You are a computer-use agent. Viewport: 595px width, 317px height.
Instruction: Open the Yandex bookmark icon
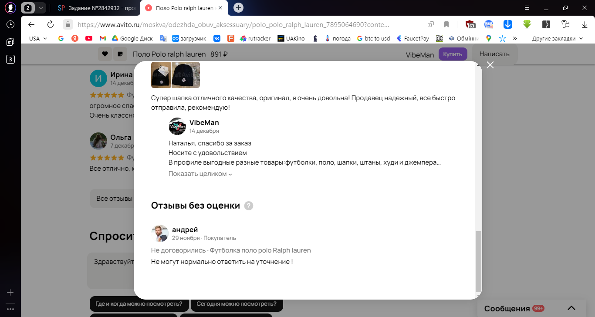[x=75, y=38]
